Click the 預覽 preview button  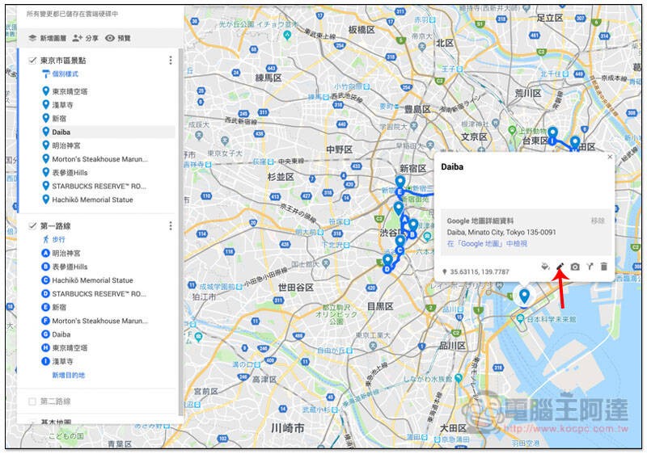click(118, 38)
